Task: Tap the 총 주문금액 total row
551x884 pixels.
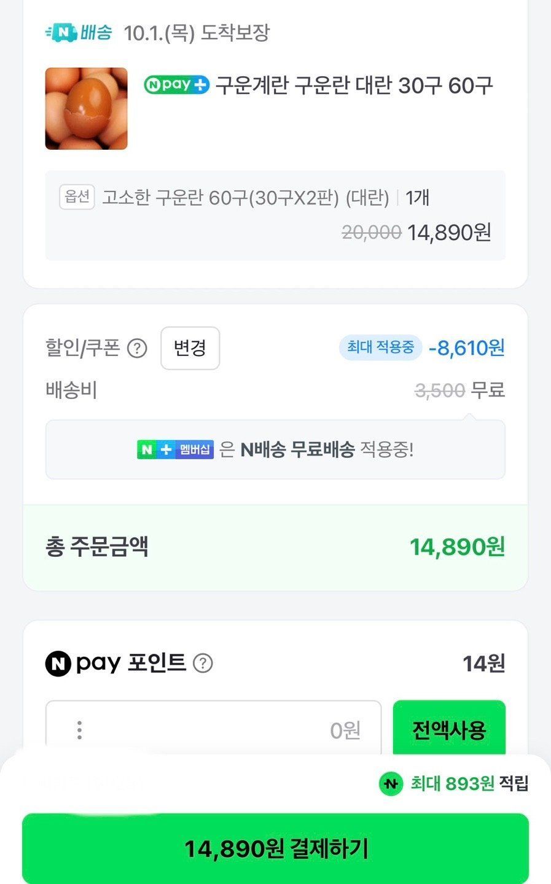Action: pyautogui.click(x=275, y=546)
